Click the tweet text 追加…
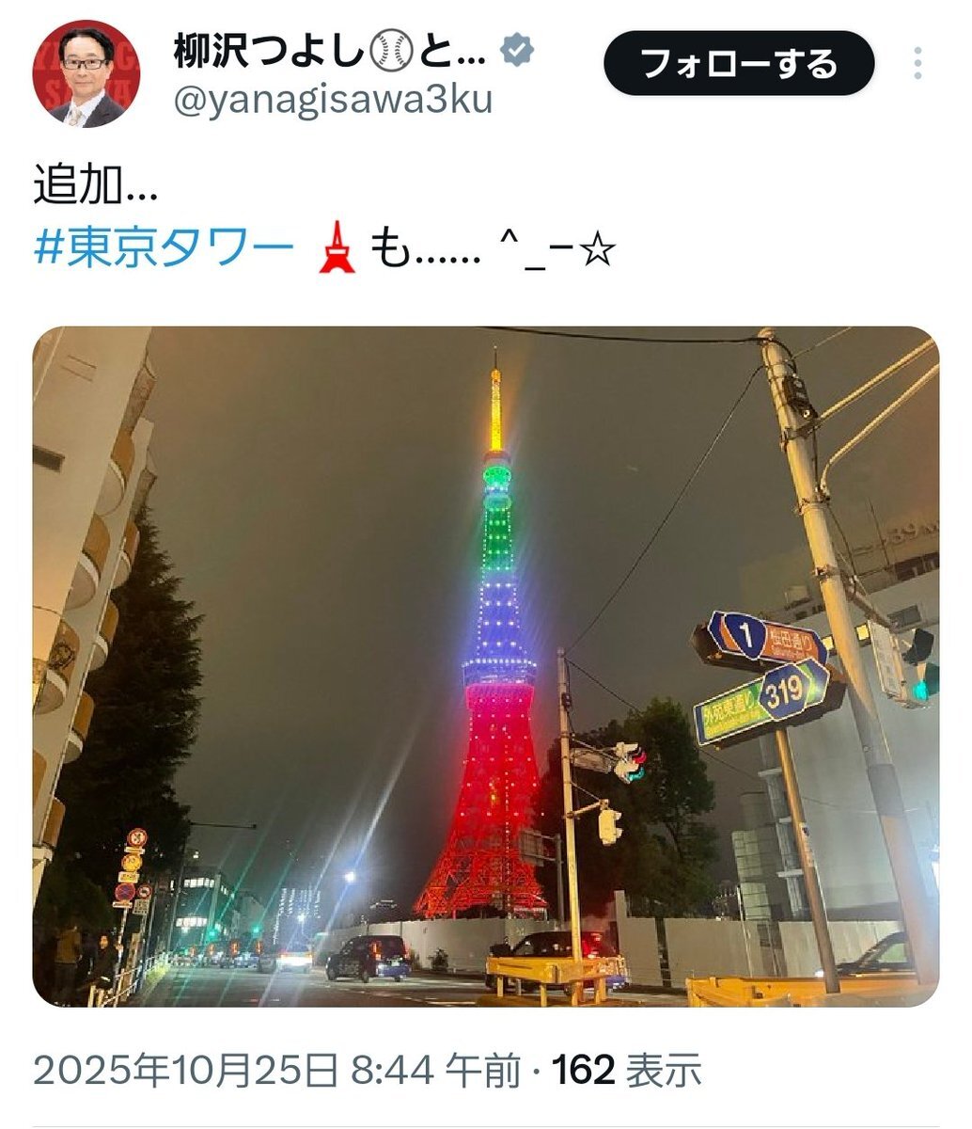Viewport: 972px width, 1129px height. tap(95, 185)
